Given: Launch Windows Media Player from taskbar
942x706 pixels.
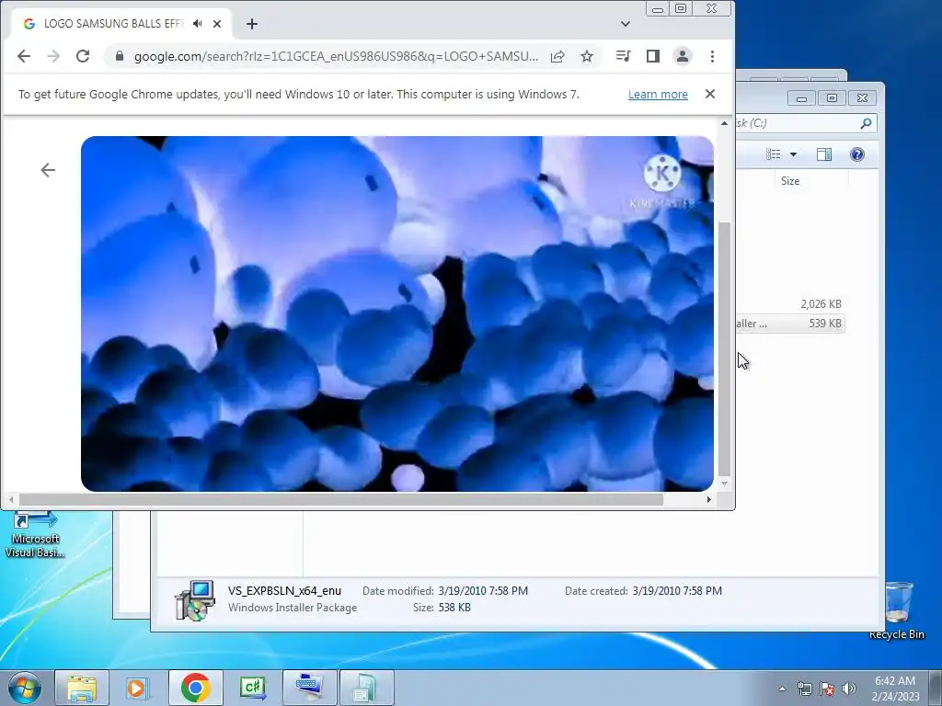Looking at the screenshot, I should pos(138,688).
